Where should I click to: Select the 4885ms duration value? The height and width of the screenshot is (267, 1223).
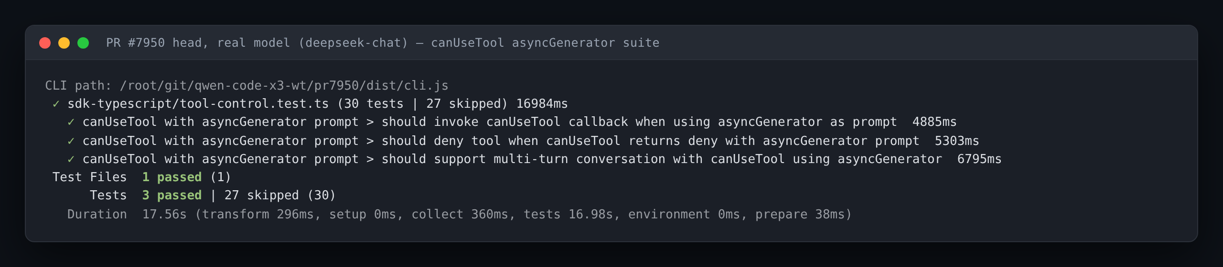coord(934,122)
